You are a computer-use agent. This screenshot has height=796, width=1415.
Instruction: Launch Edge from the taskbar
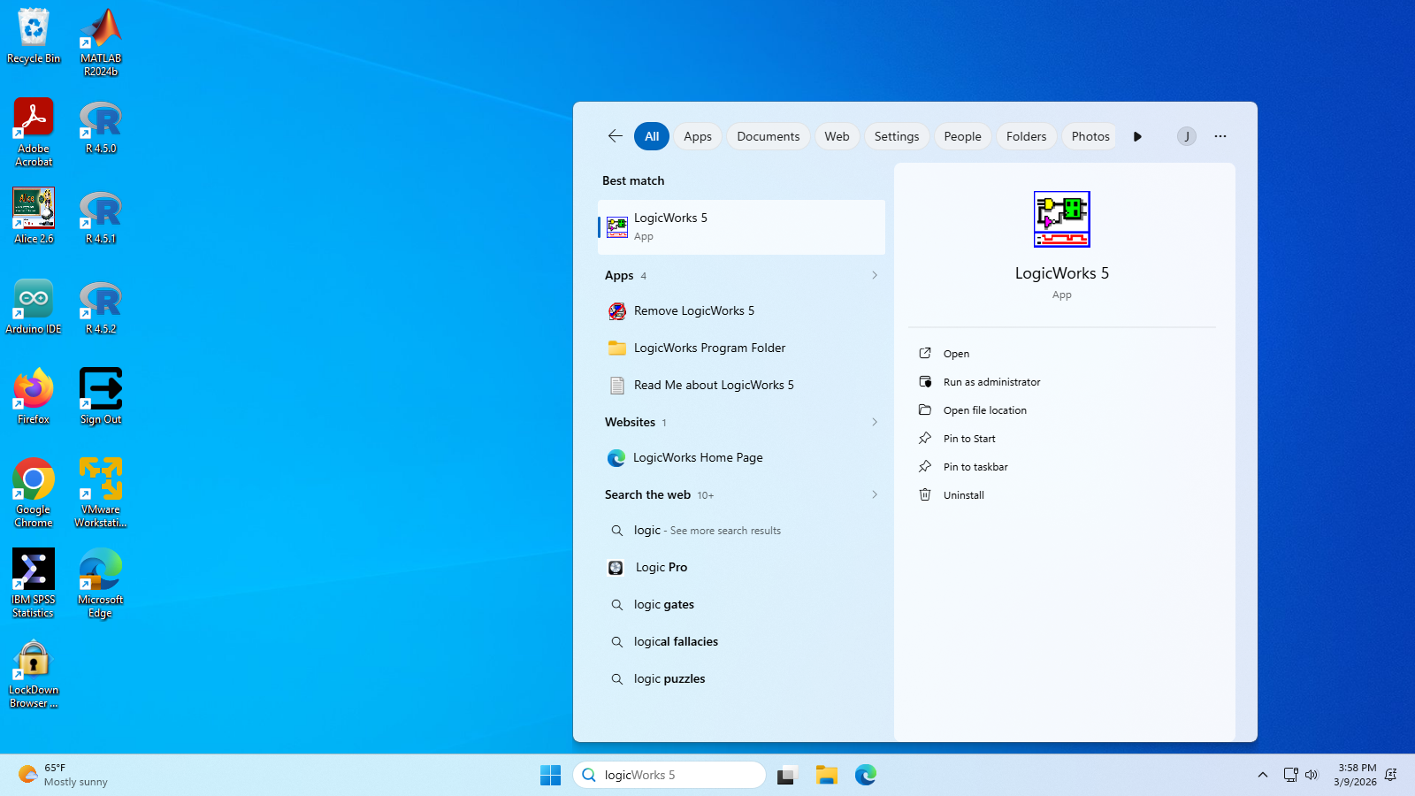point(866,775)
